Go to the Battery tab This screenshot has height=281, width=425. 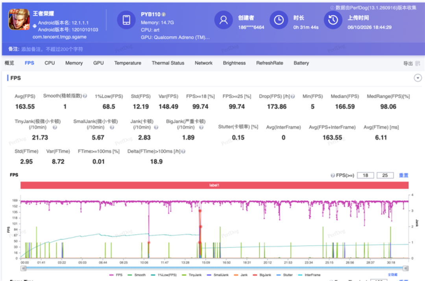(301, 63)
